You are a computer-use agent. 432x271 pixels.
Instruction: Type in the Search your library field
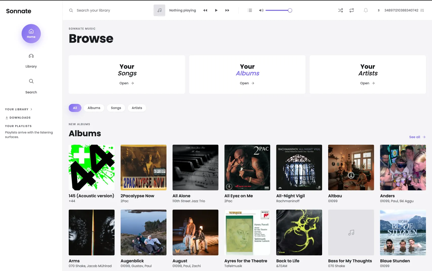click(x=93, y=10)
